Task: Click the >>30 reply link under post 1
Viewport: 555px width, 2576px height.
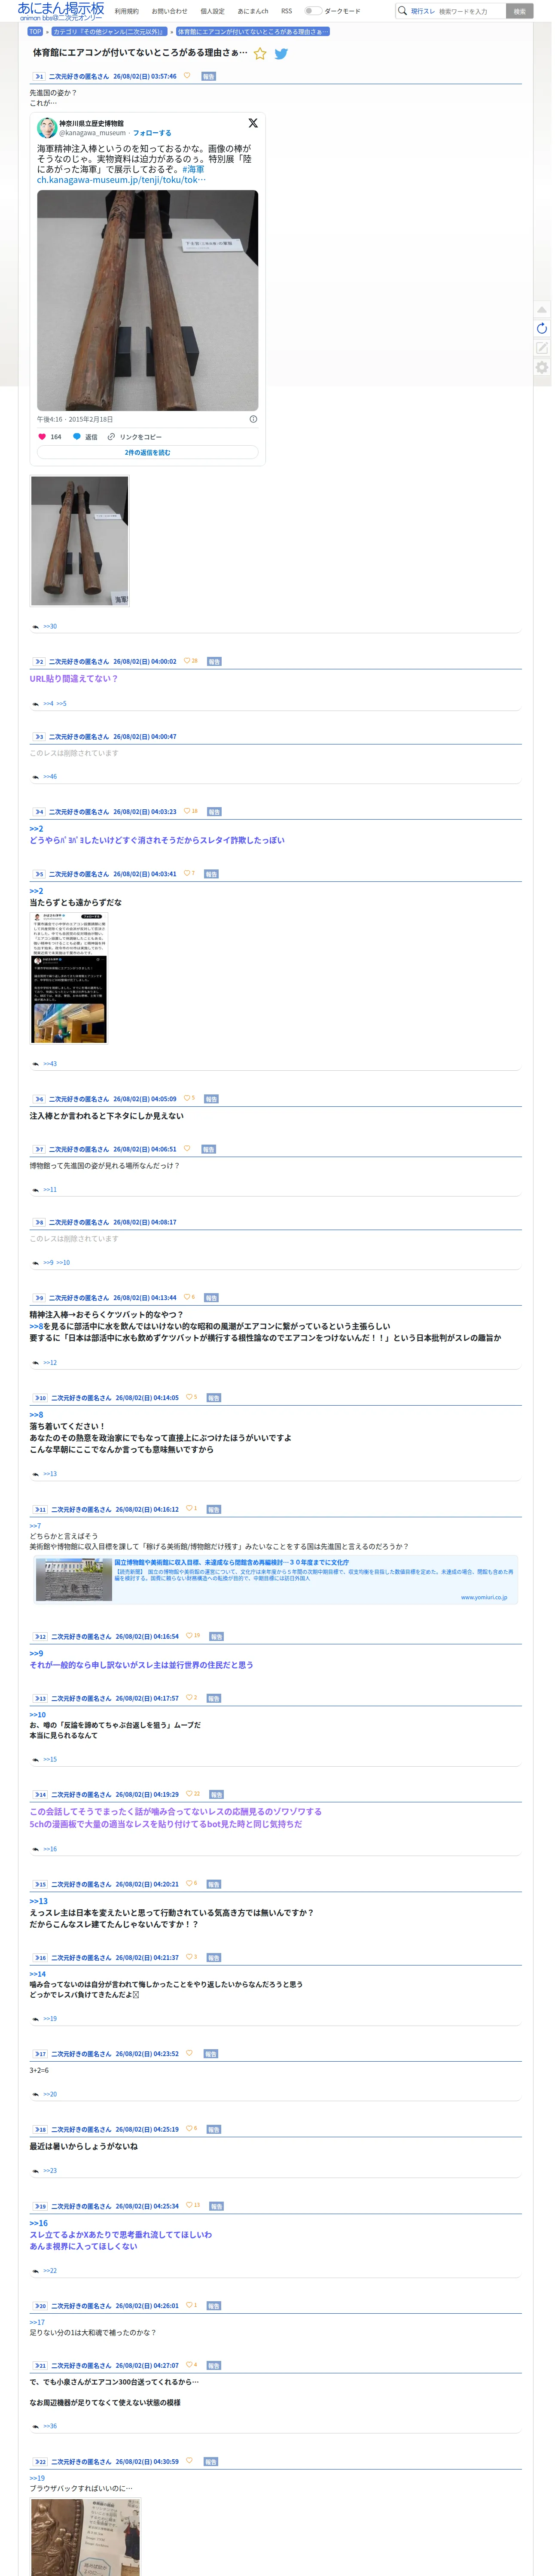Action: 50,627
